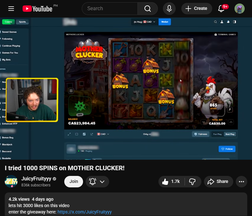
Task: Click the Join membership button
Action: (x=73, y=181)
